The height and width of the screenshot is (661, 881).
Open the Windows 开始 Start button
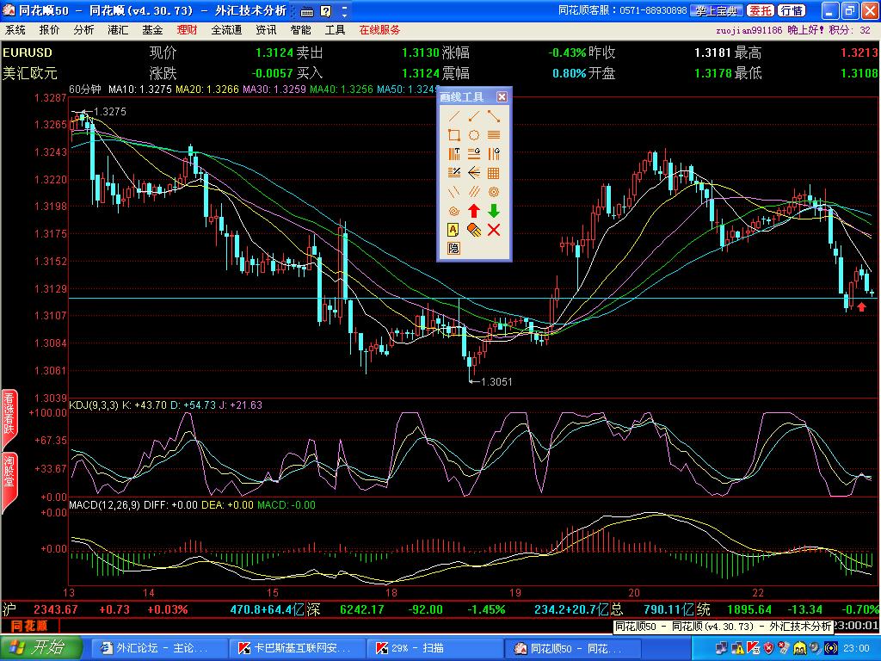point(41,647)
